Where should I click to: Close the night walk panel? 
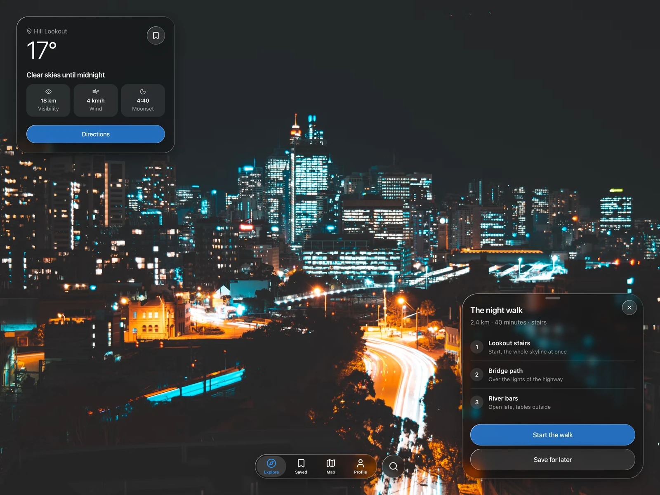pos(629,308)
